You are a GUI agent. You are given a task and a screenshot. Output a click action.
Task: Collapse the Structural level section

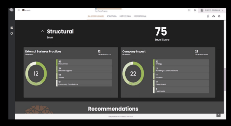tap(42, 31)
